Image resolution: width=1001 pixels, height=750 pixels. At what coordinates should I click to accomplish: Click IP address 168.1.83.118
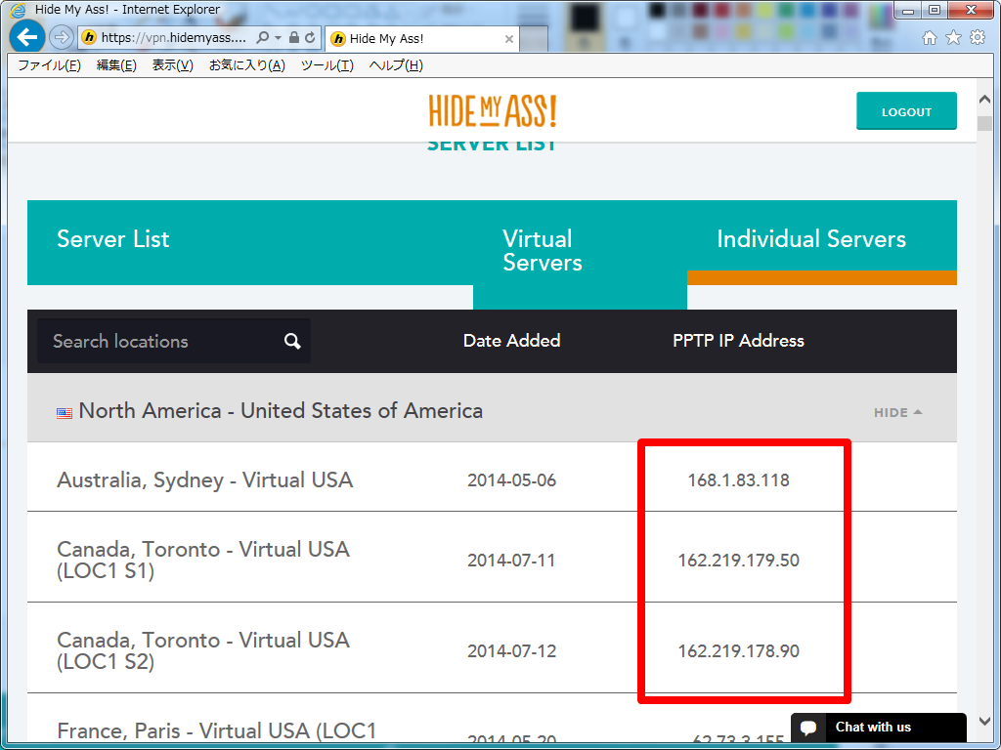click(x=739, y=480)
